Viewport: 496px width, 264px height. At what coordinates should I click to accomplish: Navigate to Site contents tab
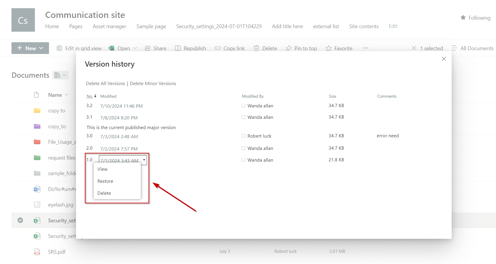point(364,26)
